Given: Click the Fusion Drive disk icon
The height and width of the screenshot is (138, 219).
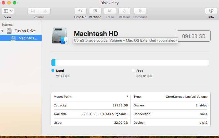Looking at the screenshot, I should pyautogui.click(x=9, y=31).
